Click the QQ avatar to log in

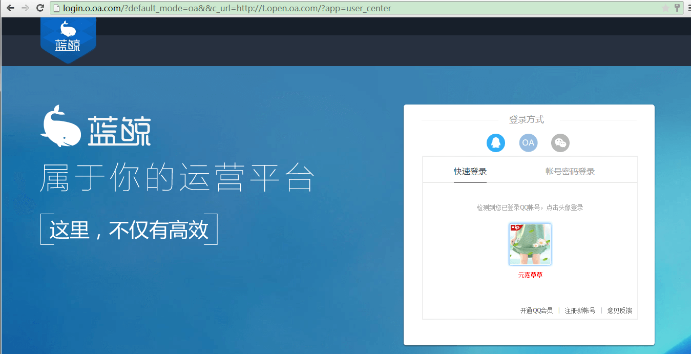pos(530,244)
